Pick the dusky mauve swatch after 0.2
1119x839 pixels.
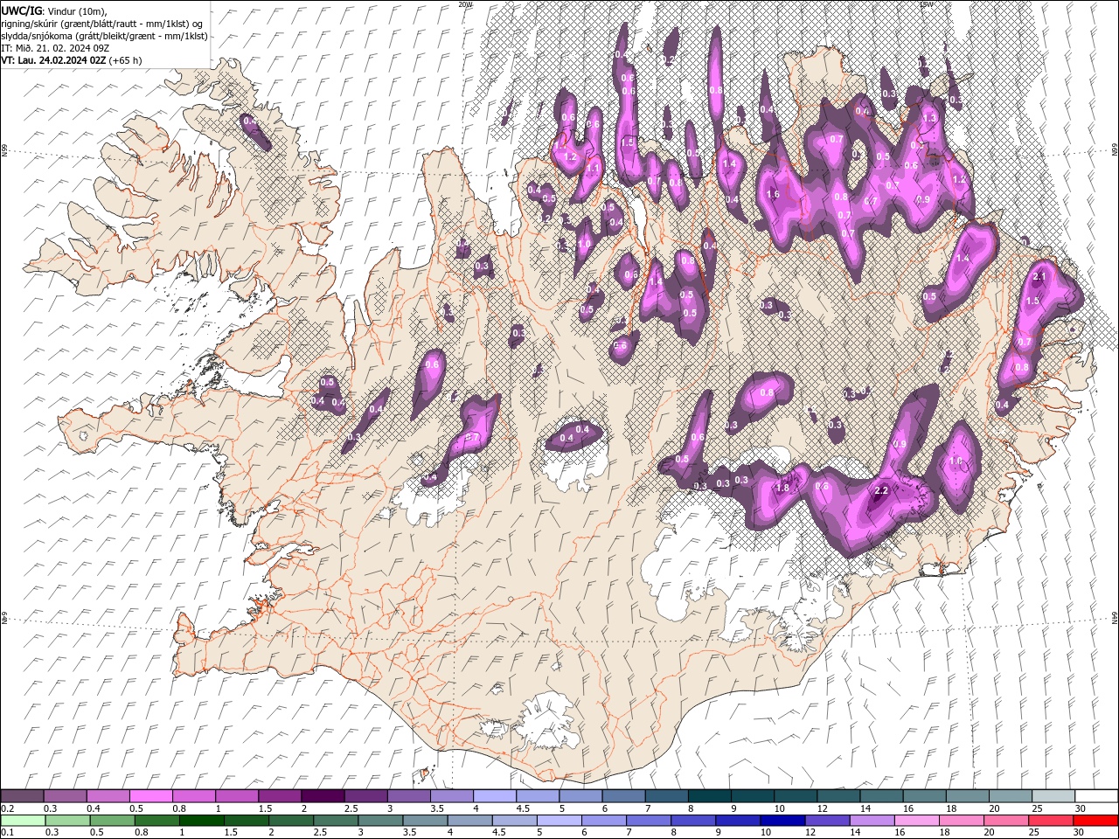point(22,796)
